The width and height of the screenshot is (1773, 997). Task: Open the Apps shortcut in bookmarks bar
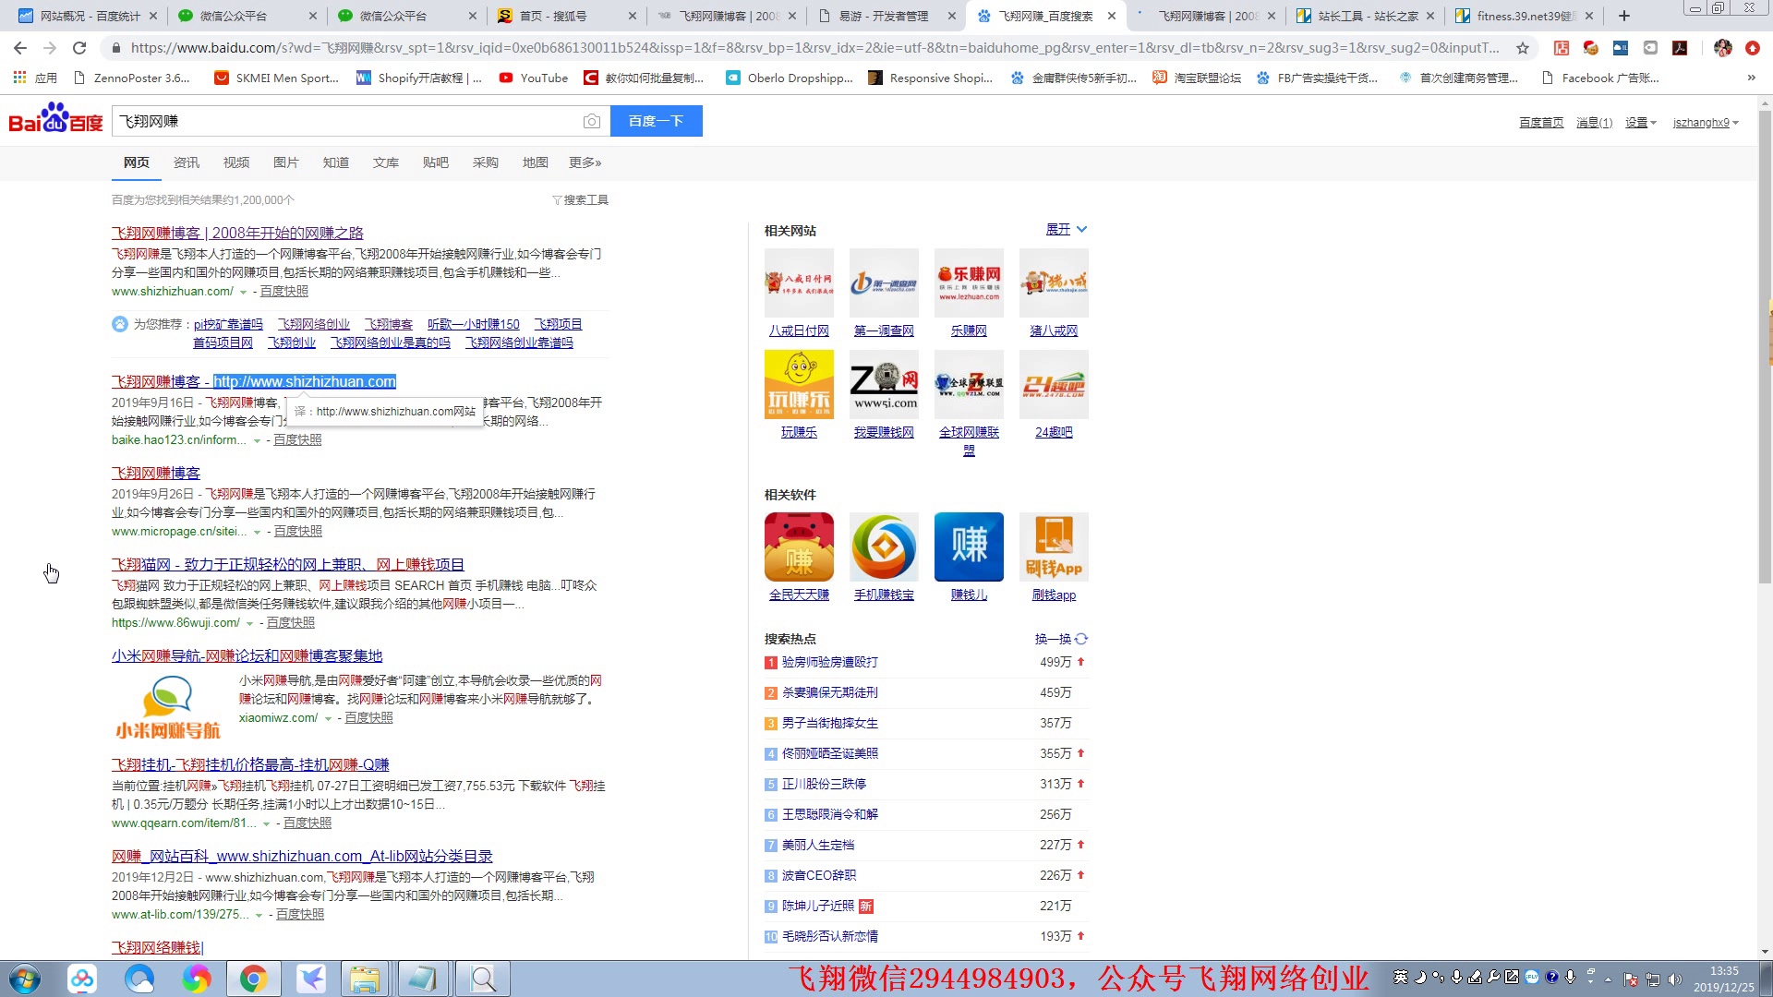pos(35,78)
